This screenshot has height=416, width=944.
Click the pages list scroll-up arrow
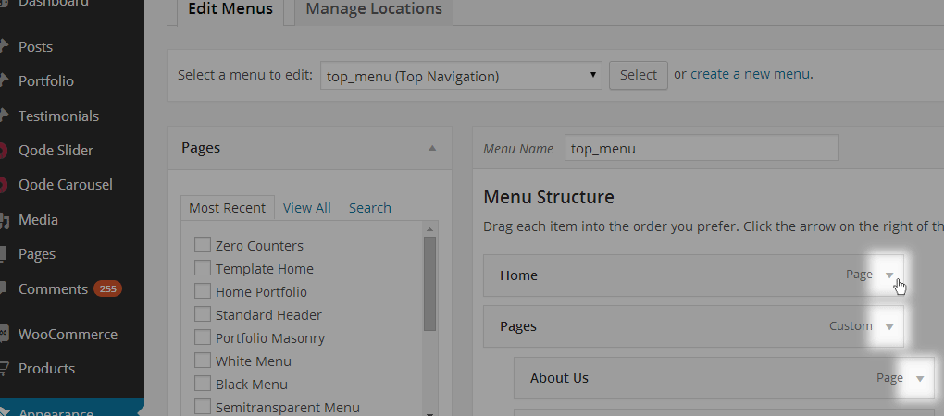click(429, 229)
